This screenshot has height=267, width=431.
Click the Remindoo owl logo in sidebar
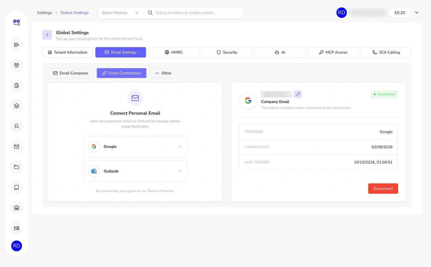click(x=17, y=22)
